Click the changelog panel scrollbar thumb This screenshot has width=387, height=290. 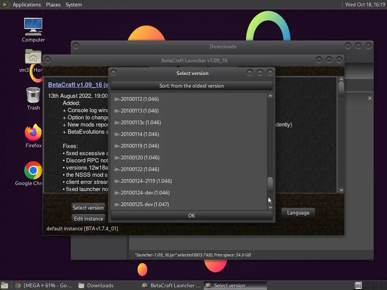pos(341,88)
